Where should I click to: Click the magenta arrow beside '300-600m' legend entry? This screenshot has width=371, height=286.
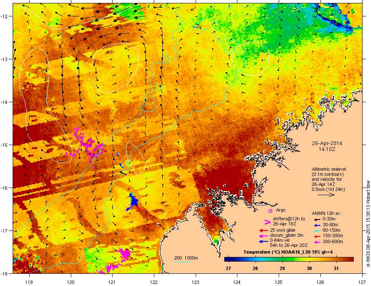click(317, 242)
